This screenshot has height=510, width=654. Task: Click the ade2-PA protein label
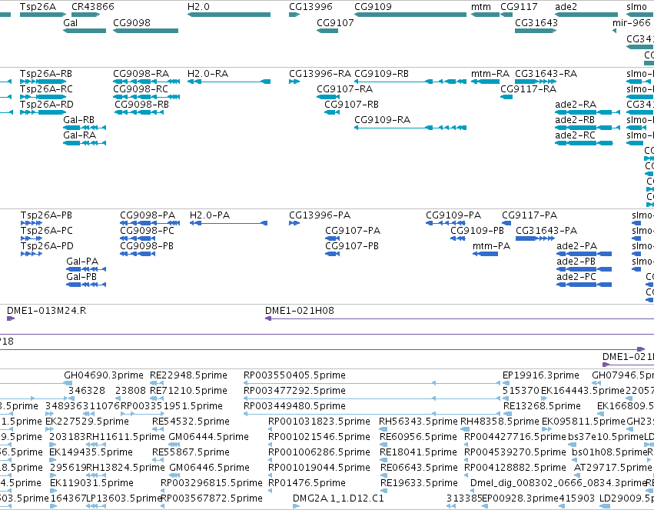tap(577, 246)
